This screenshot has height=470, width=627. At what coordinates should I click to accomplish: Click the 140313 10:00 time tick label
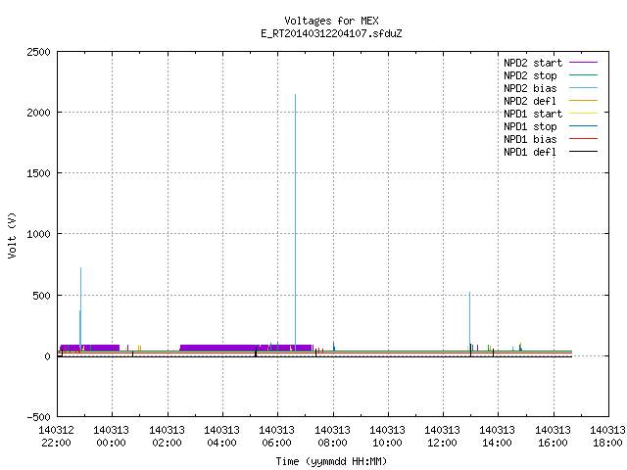pos(388,437)
